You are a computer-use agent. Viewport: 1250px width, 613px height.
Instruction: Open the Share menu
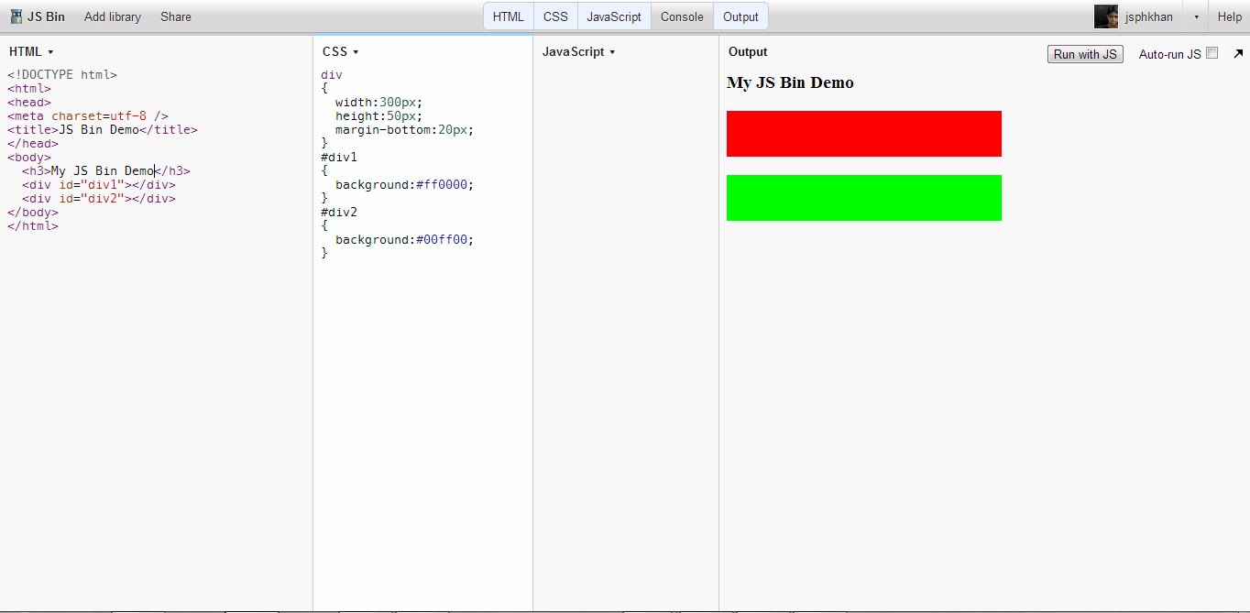pyautogui.click(x=176, y=16)
